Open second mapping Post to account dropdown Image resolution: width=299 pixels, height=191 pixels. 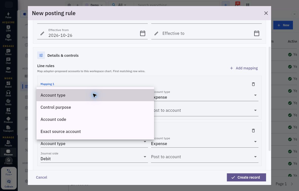tap(204, 157)
